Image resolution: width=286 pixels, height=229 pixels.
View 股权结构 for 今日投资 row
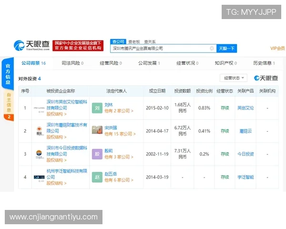tap(56, 160)
